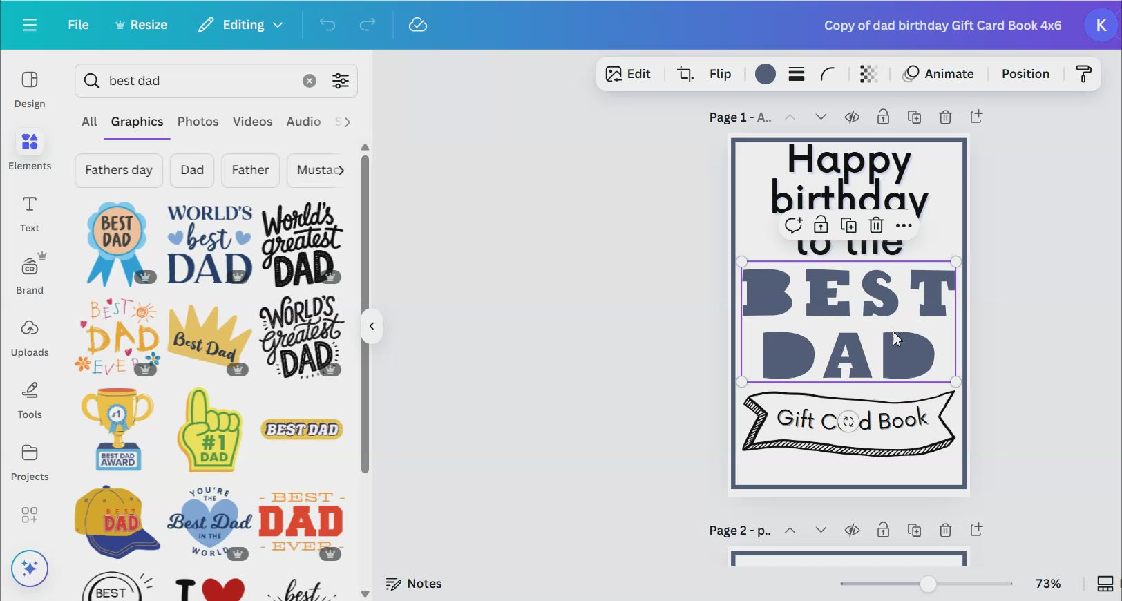The width and height of the screenshot is (1122, 601).
Task: Select the gold Best Dad crown graphic
Action: pyautogui.click(x=209, y=337)
